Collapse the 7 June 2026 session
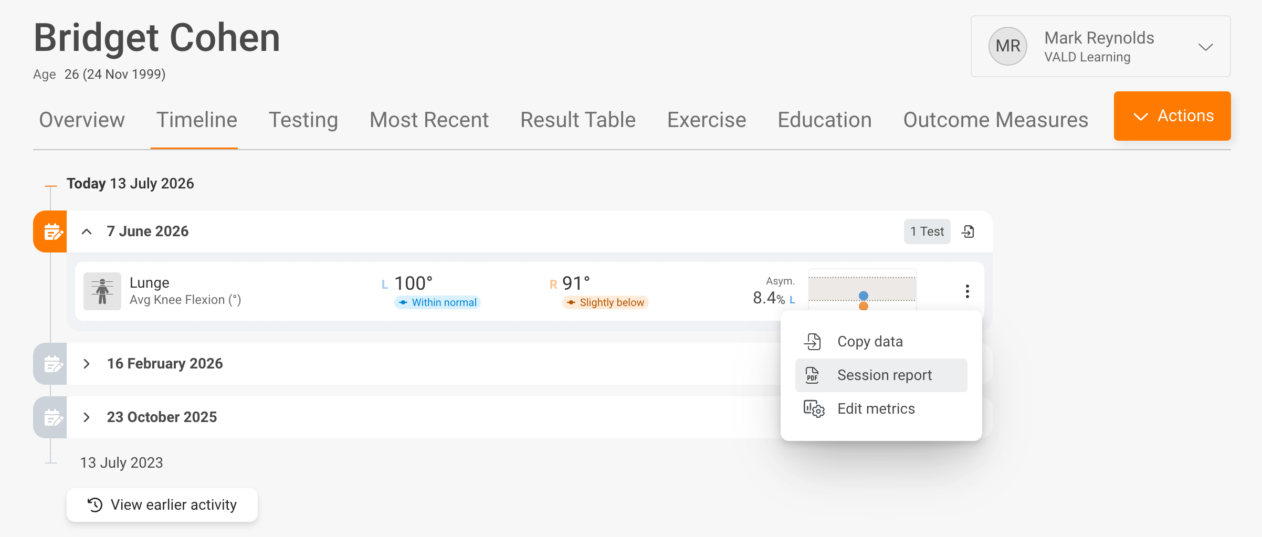Viewport: 1262px width, 537px height. click(x=87, y=231)
